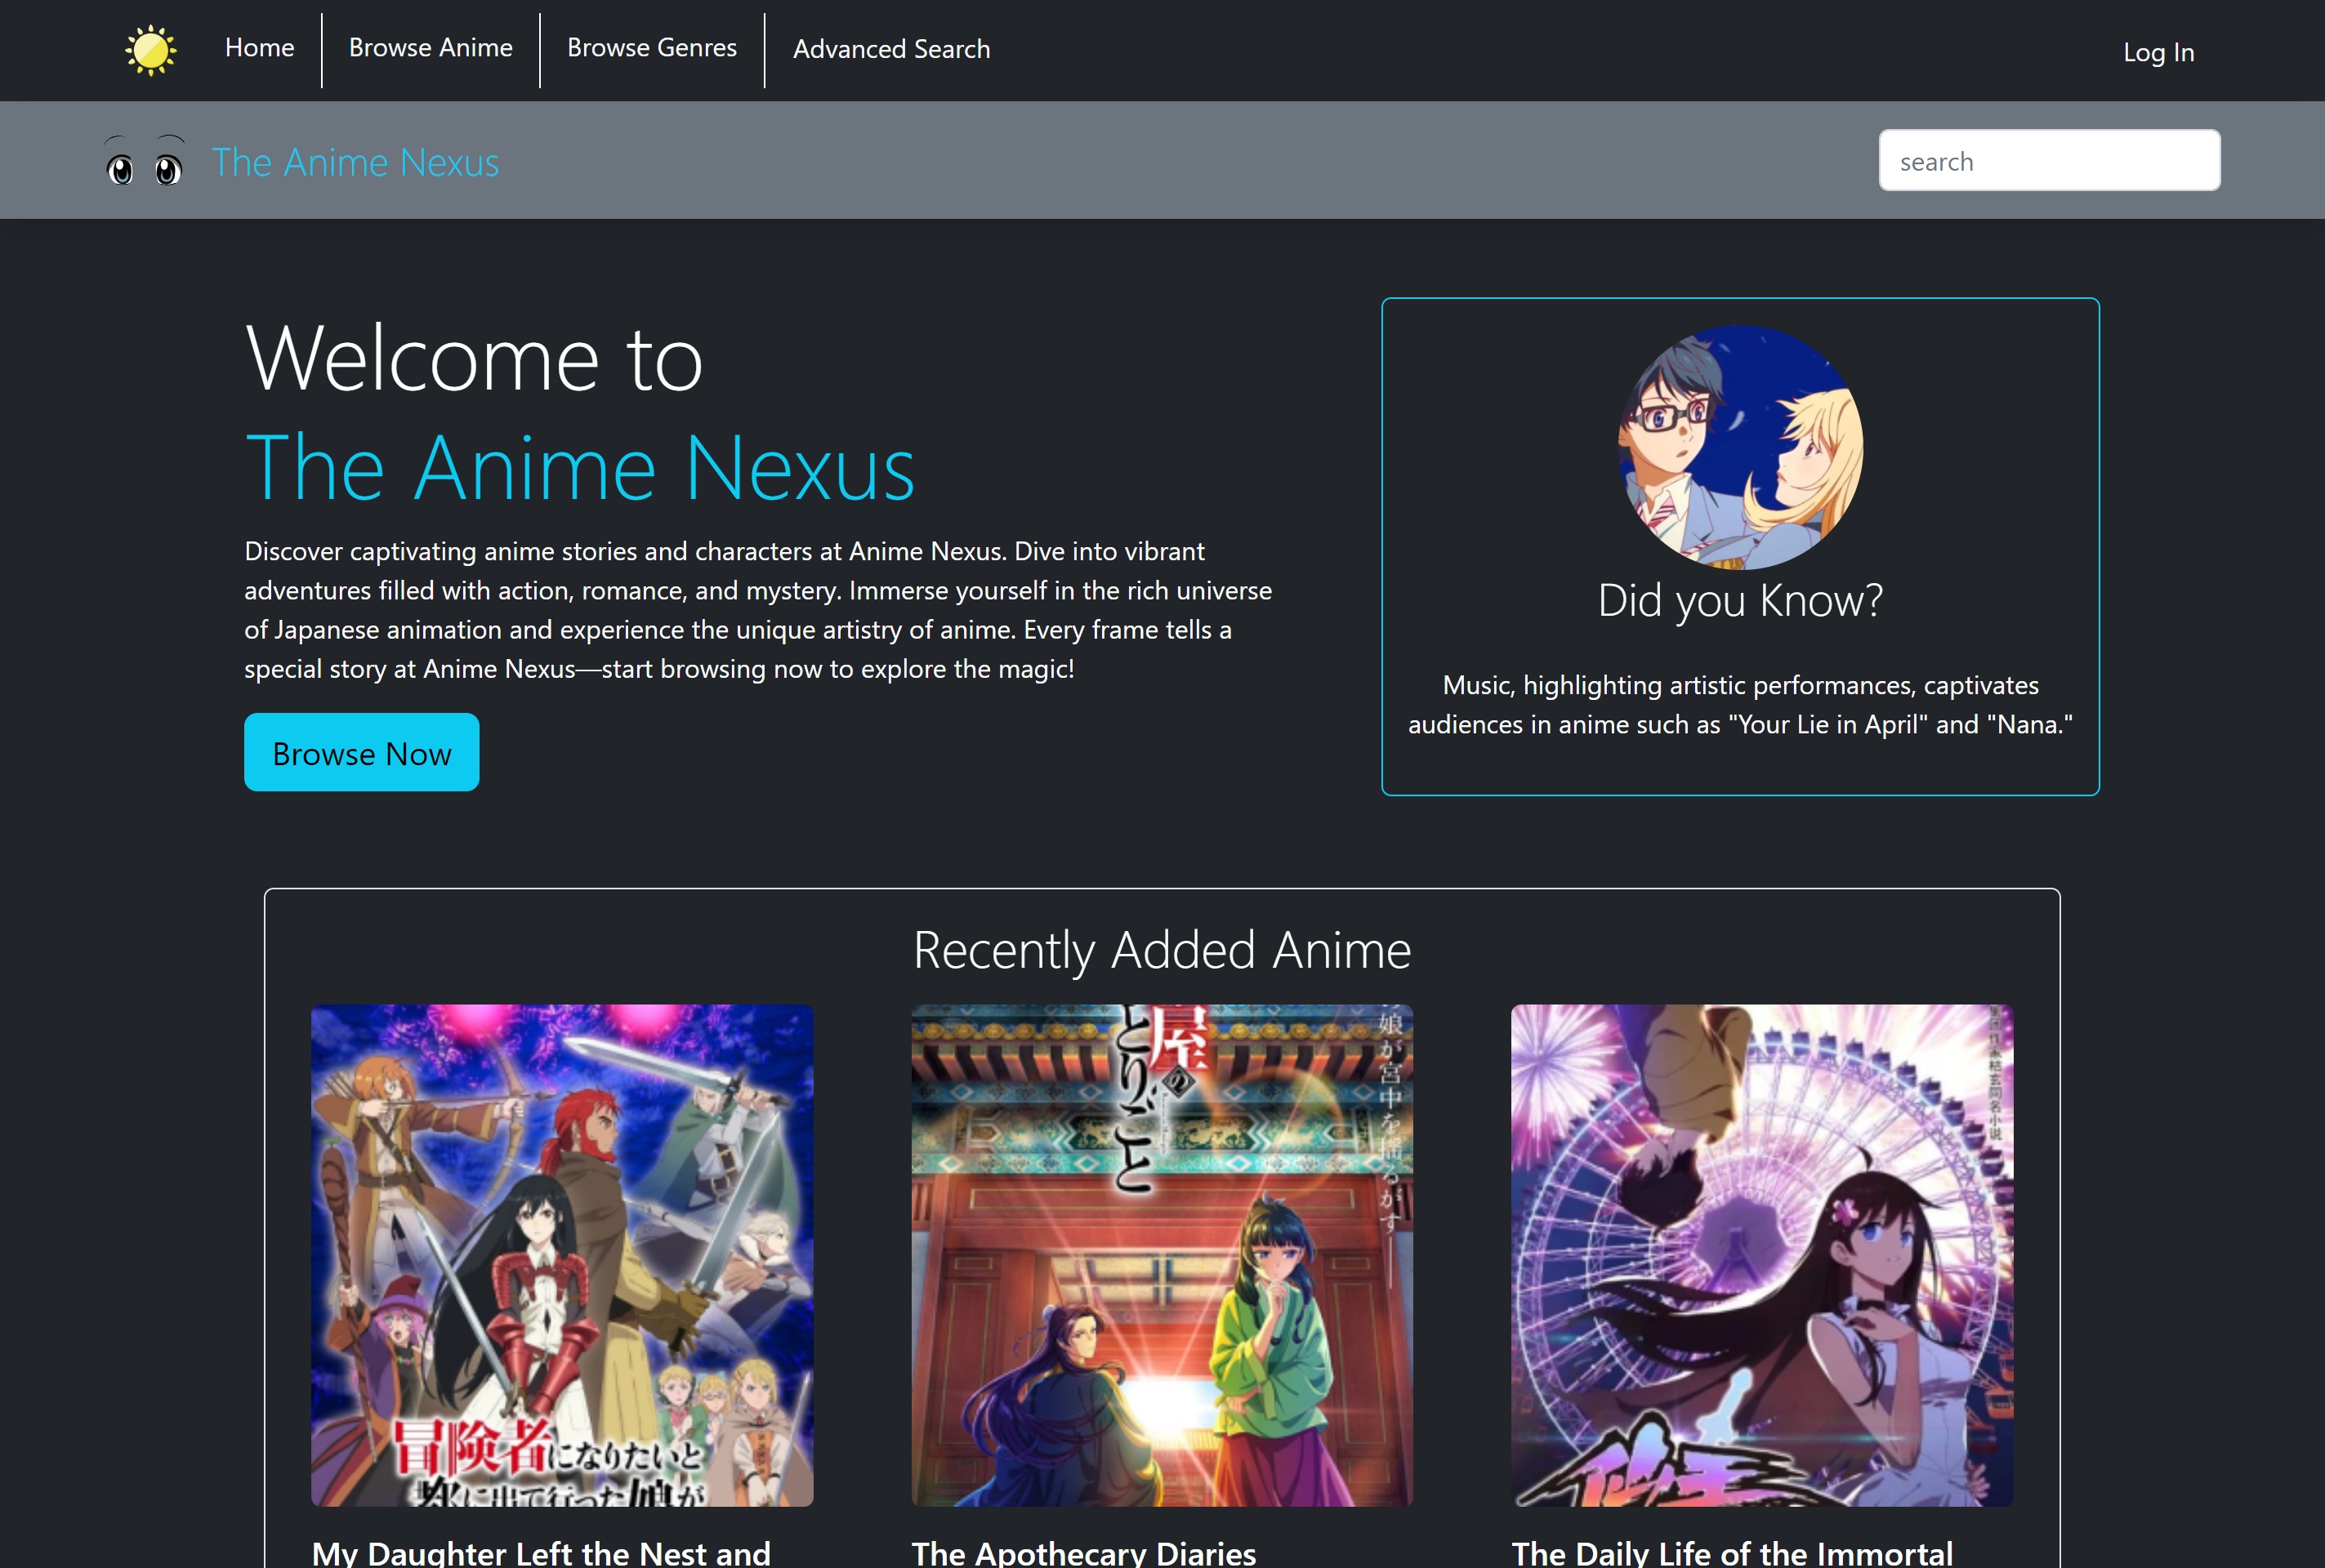Click the circular Did you Know image
The height and width of the screenshot is (1568, 2325).
tap(1740, 447)
